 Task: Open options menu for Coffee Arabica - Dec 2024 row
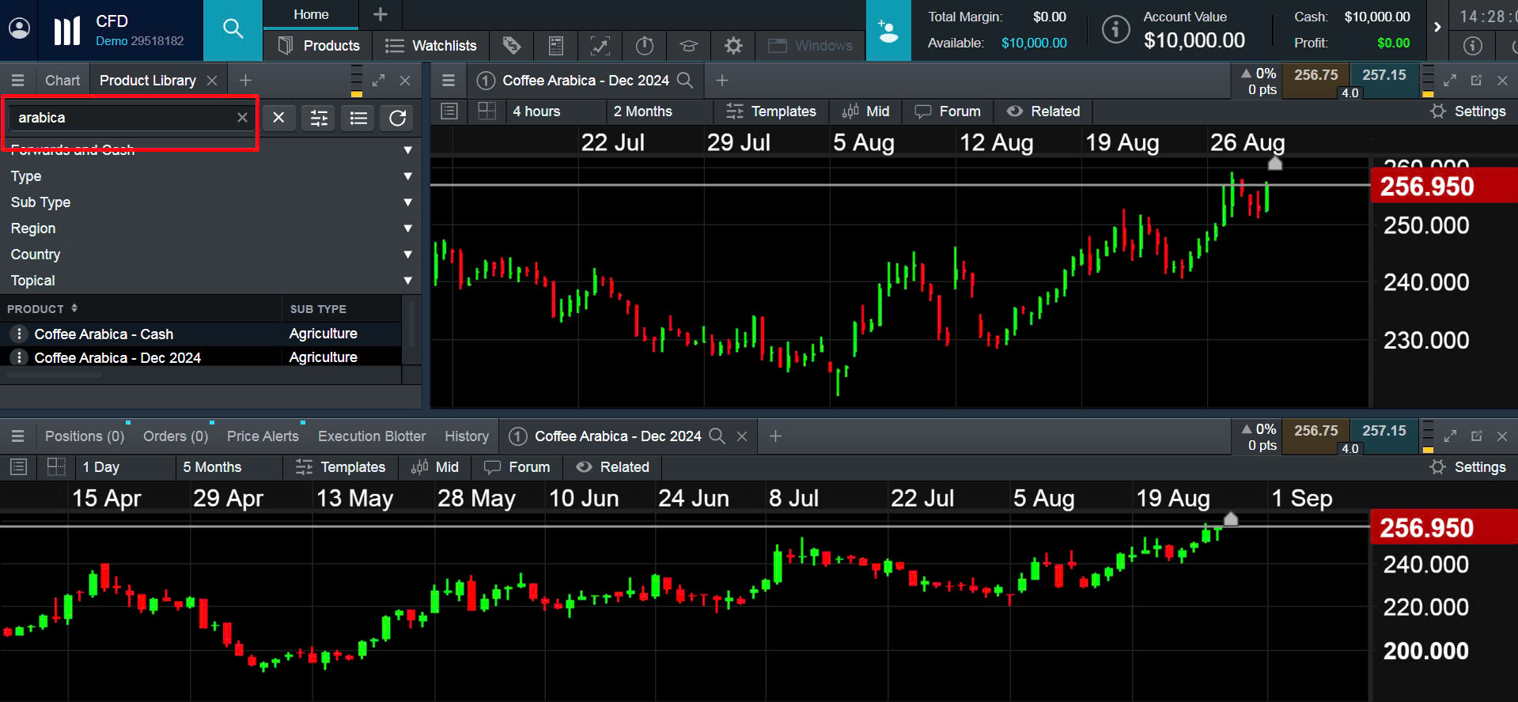pyautogui.click(x=19, y=357)
